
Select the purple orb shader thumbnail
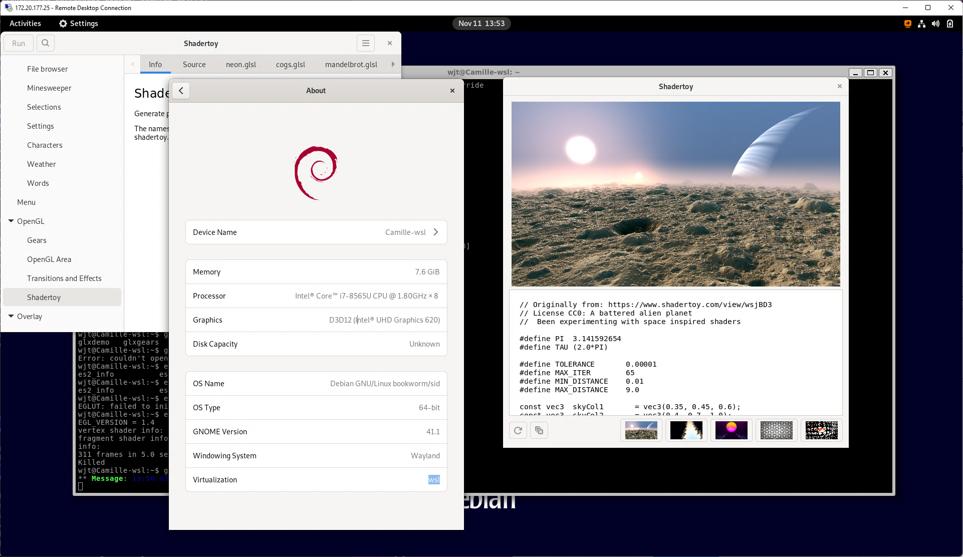coord(732,430)
